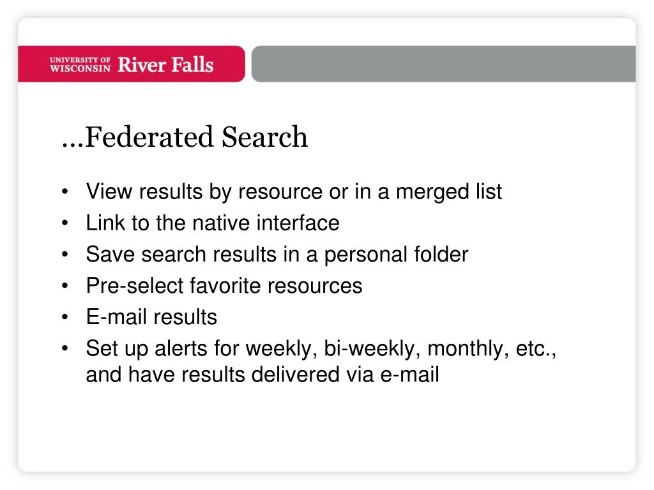Click the bullet dot before 'Link to'

click(x=65, y=223)
